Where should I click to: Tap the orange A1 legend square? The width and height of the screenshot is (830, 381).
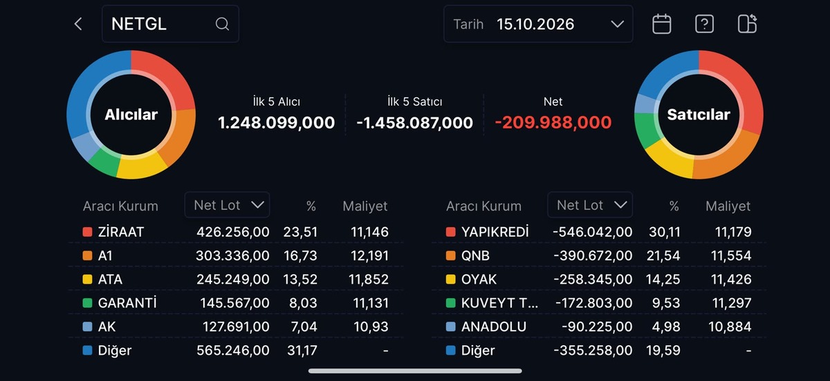point(87,255)
